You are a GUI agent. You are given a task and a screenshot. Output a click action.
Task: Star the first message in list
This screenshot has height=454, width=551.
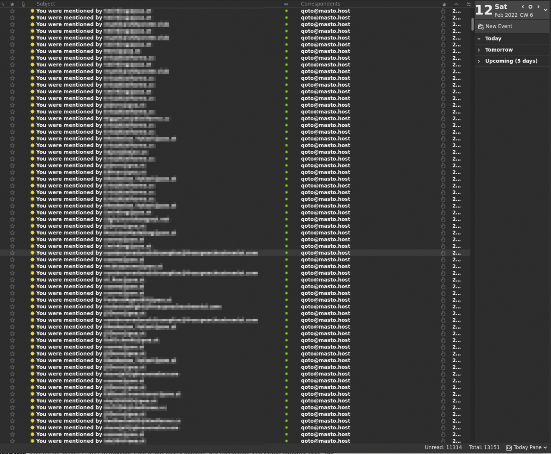[13, 11]
